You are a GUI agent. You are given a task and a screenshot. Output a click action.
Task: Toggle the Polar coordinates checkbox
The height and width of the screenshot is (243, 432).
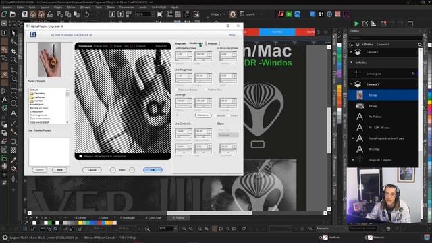coord(177,90)
